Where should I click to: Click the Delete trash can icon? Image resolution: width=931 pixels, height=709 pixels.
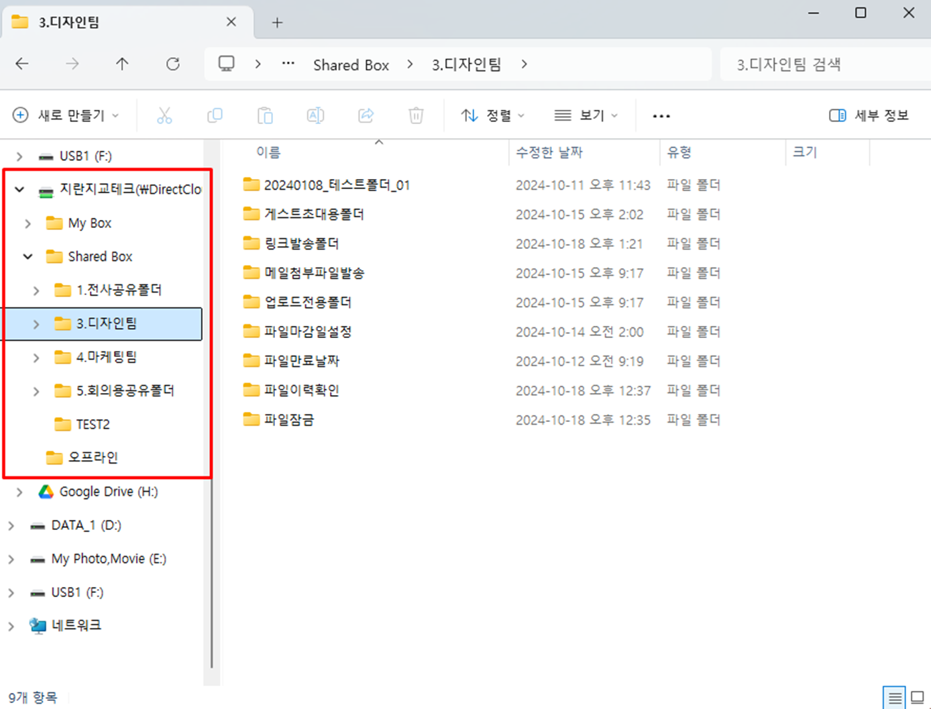pyautogui.click(x=416, y=115)
